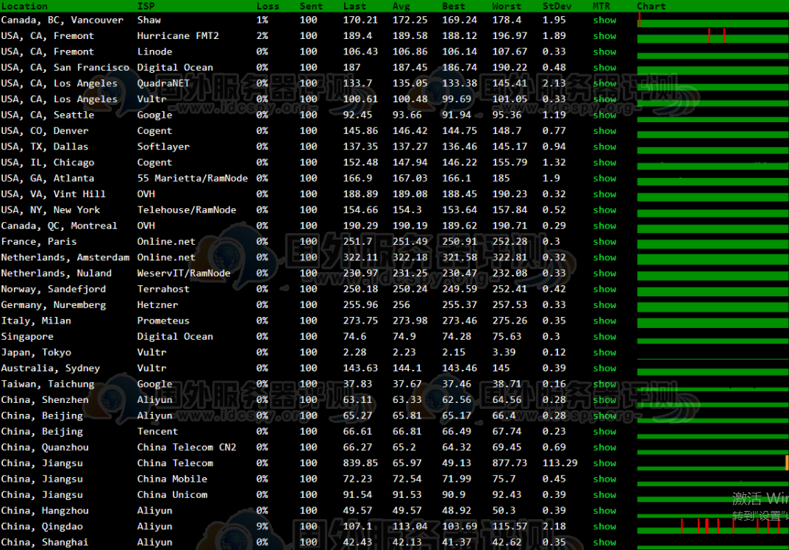Show MTR for the Softlayer Dallas row
789x550 pixels.
pyautogui.click(x=604, y=146)
